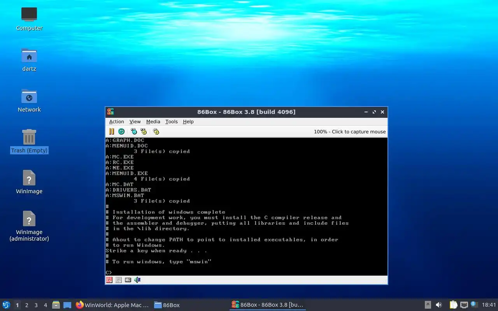This screenshot has width=498, height=311.
Task: Click the A:MSWIN.BAT line in the emulator
Action: [124, 196]
